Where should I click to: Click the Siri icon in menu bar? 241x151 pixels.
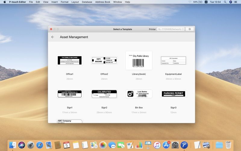pos(230,2)
